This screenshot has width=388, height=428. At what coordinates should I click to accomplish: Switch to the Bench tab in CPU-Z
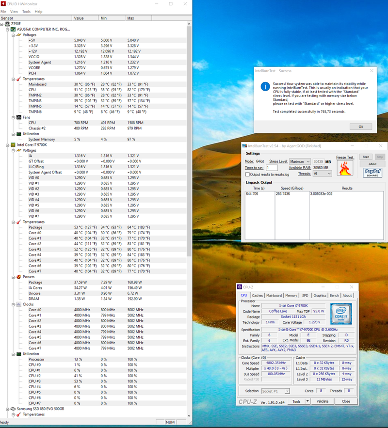pos(334,295)
